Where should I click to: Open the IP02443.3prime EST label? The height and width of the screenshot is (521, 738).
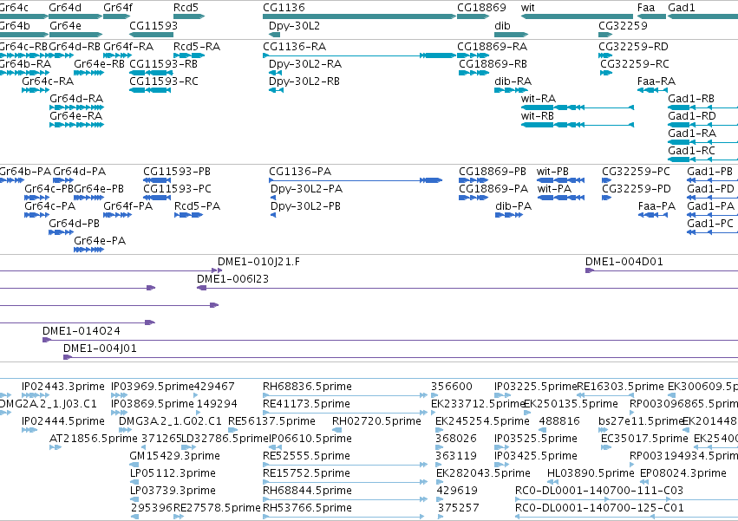[x=63, y=387]
